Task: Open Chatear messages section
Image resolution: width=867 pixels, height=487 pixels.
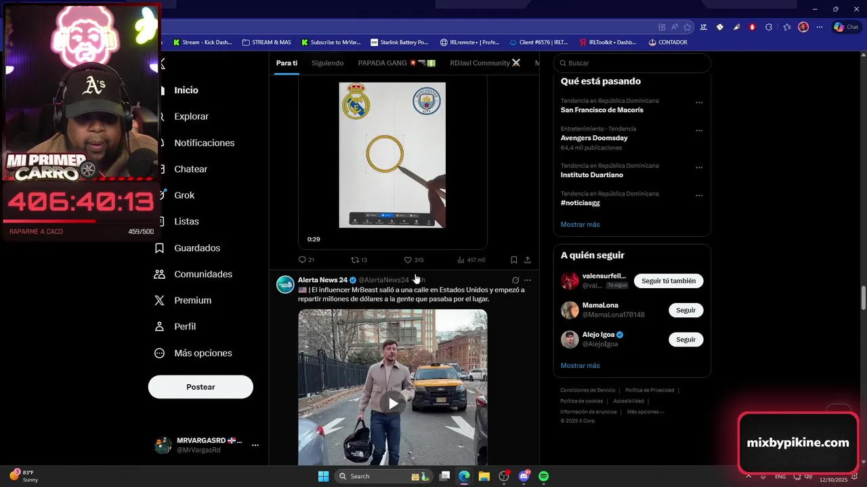Action: coord(190,169)
